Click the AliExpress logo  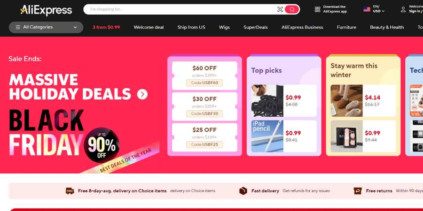click(46, 10)
